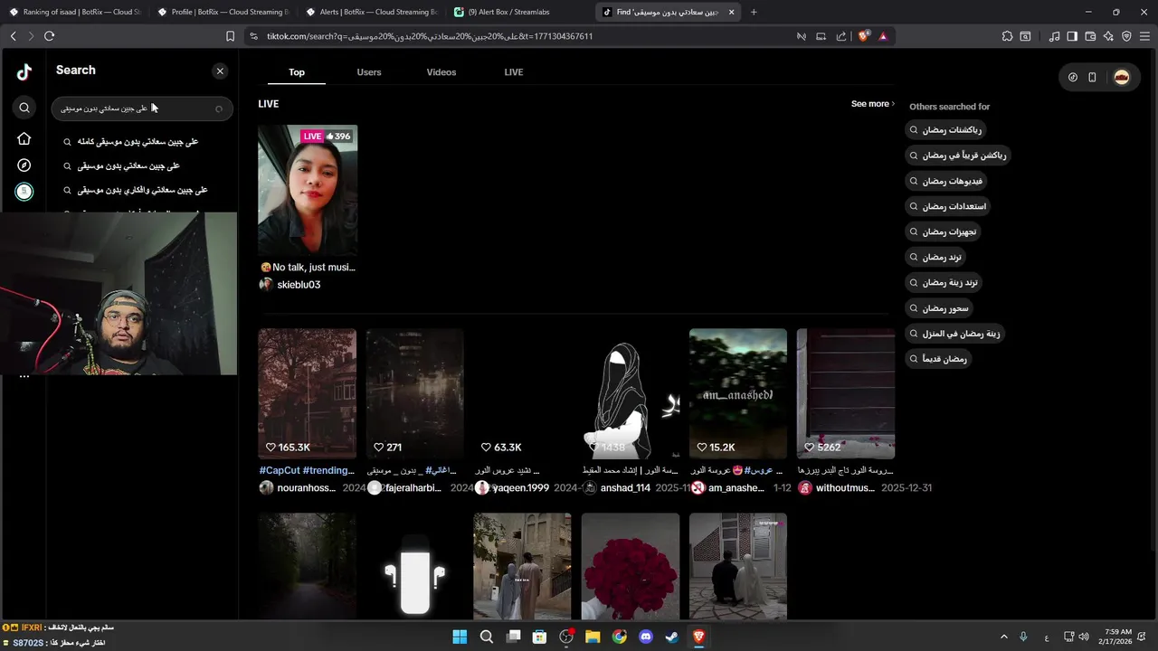Open Explore via the compass icon

click(24, 165)
